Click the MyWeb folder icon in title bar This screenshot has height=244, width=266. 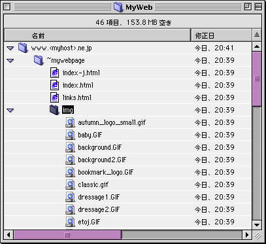coord(118,7)
